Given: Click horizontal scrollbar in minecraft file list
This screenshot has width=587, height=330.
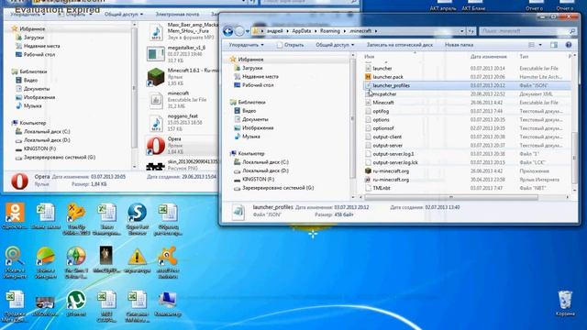Looking at the screenshot, I should pos(450,197).
